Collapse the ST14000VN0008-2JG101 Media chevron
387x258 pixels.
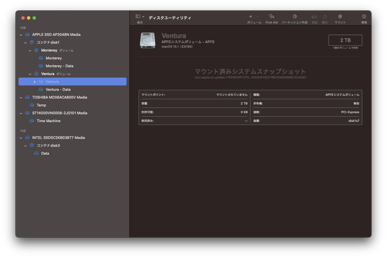point(21,113)
